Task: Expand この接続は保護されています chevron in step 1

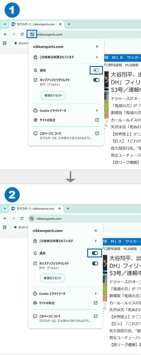Action: click(97, 57)
